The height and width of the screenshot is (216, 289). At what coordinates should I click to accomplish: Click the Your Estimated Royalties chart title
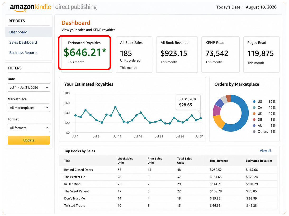89,84
